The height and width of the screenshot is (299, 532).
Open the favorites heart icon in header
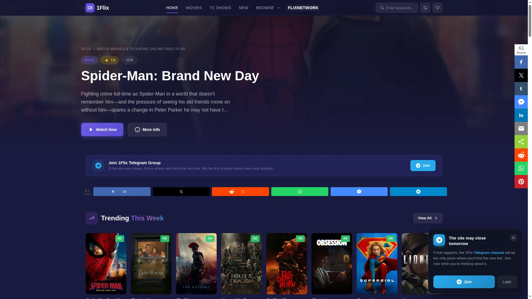click(x=437, y=8)
